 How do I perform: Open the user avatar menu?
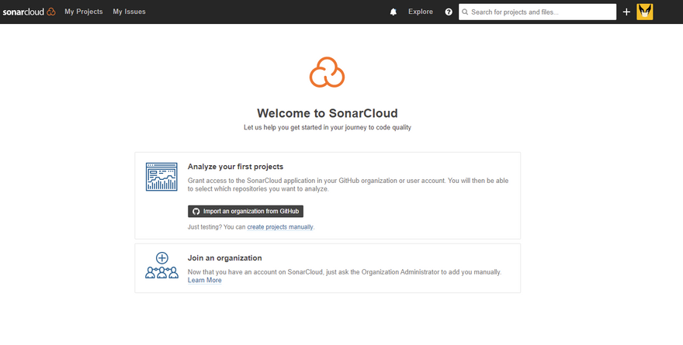tap(645, 12)
